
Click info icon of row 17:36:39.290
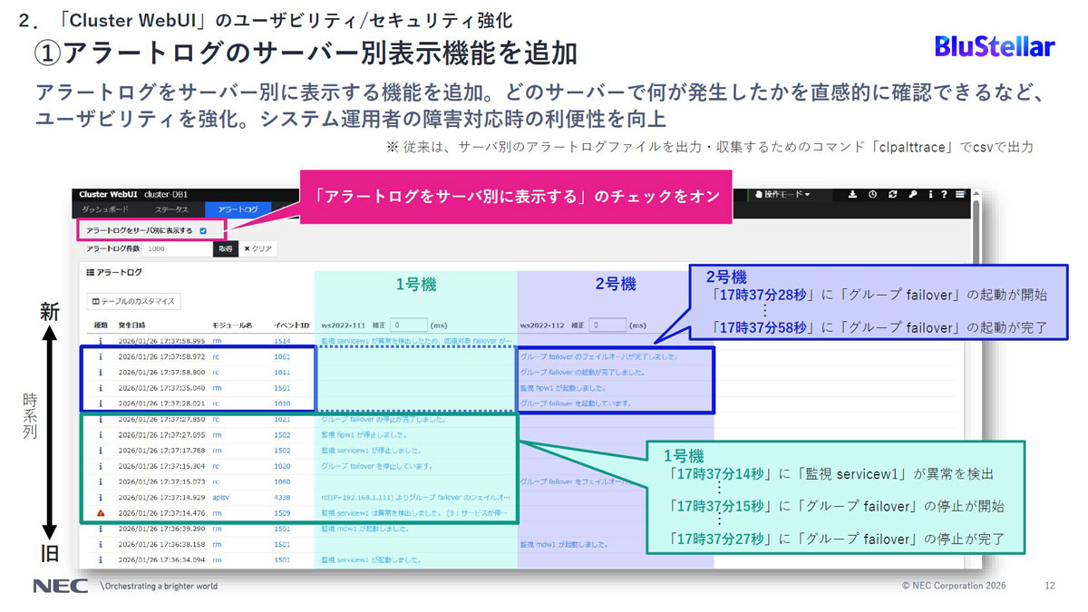(x=101, y=529)
